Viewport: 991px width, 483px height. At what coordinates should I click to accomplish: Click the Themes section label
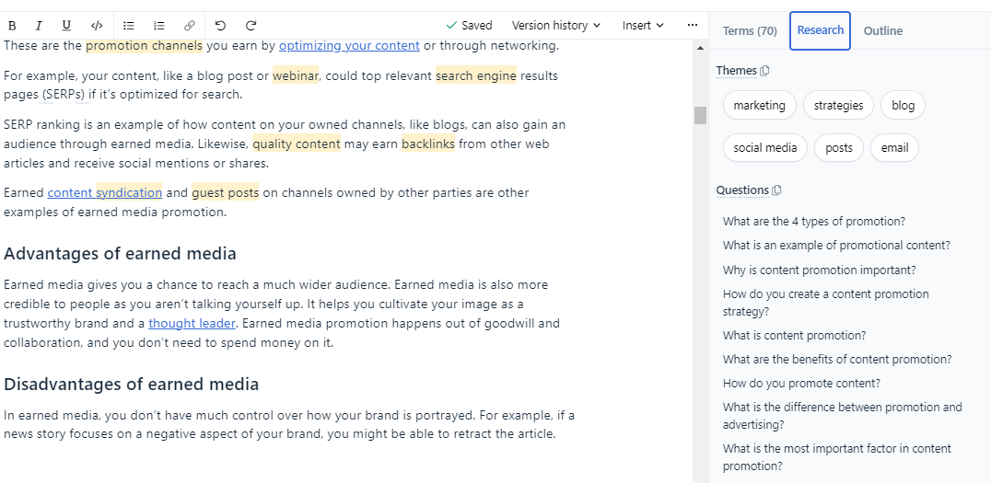pos(736,71)
